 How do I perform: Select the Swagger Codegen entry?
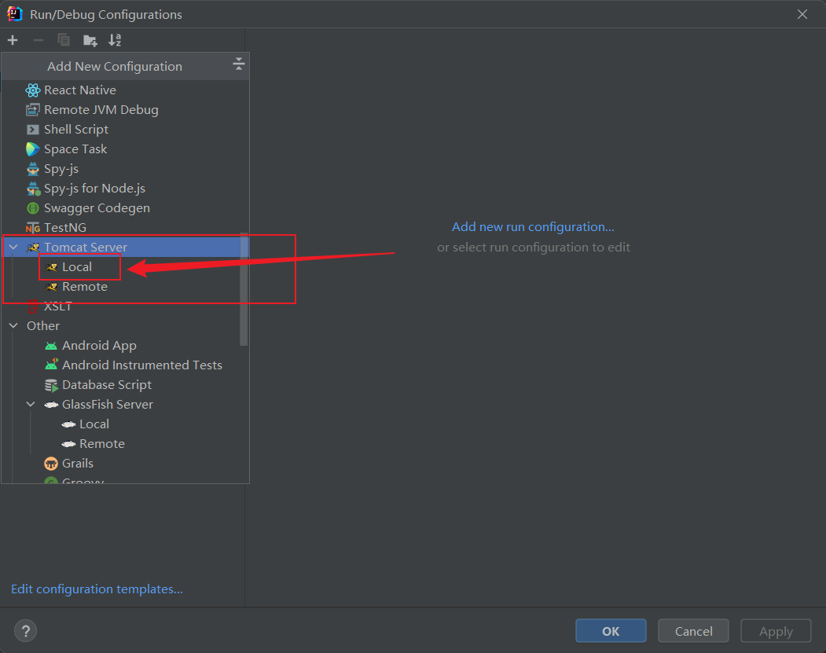[97, 208]
